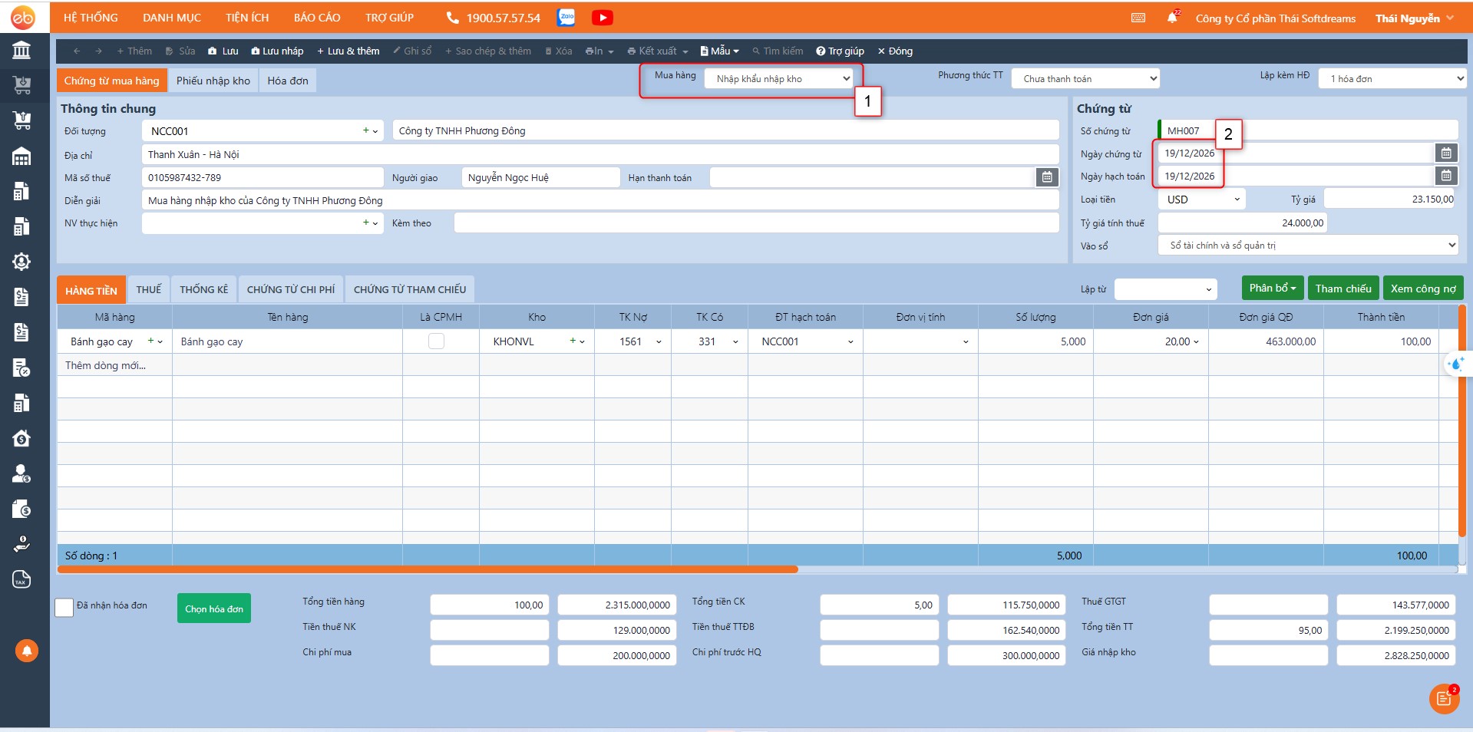Click the YouTube icon in header
Viewport: 1473px width, 732px height.
pos(602,18)
